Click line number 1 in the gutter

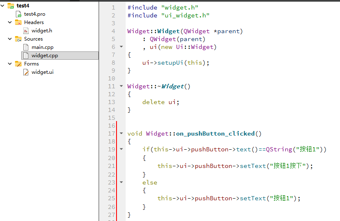tap(114, 8)
